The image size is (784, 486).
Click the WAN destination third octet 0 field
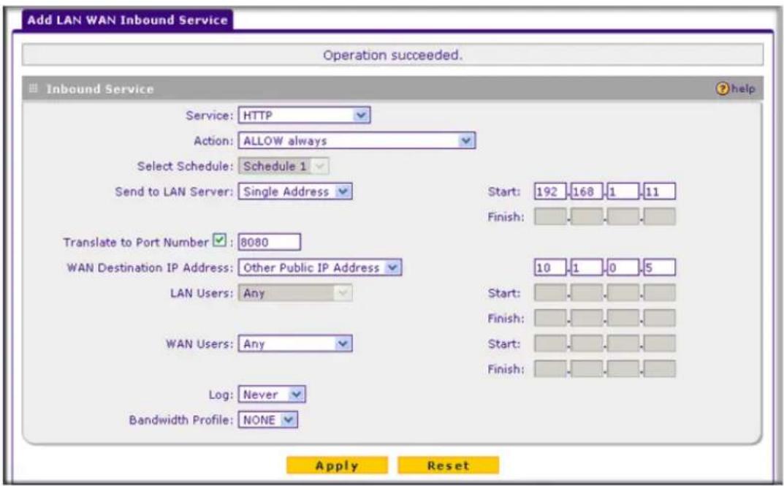(x=623, y=267)
